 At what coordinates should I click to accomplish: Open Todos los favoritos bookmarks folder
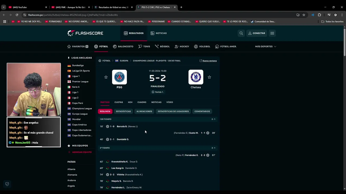click(332, 22)
